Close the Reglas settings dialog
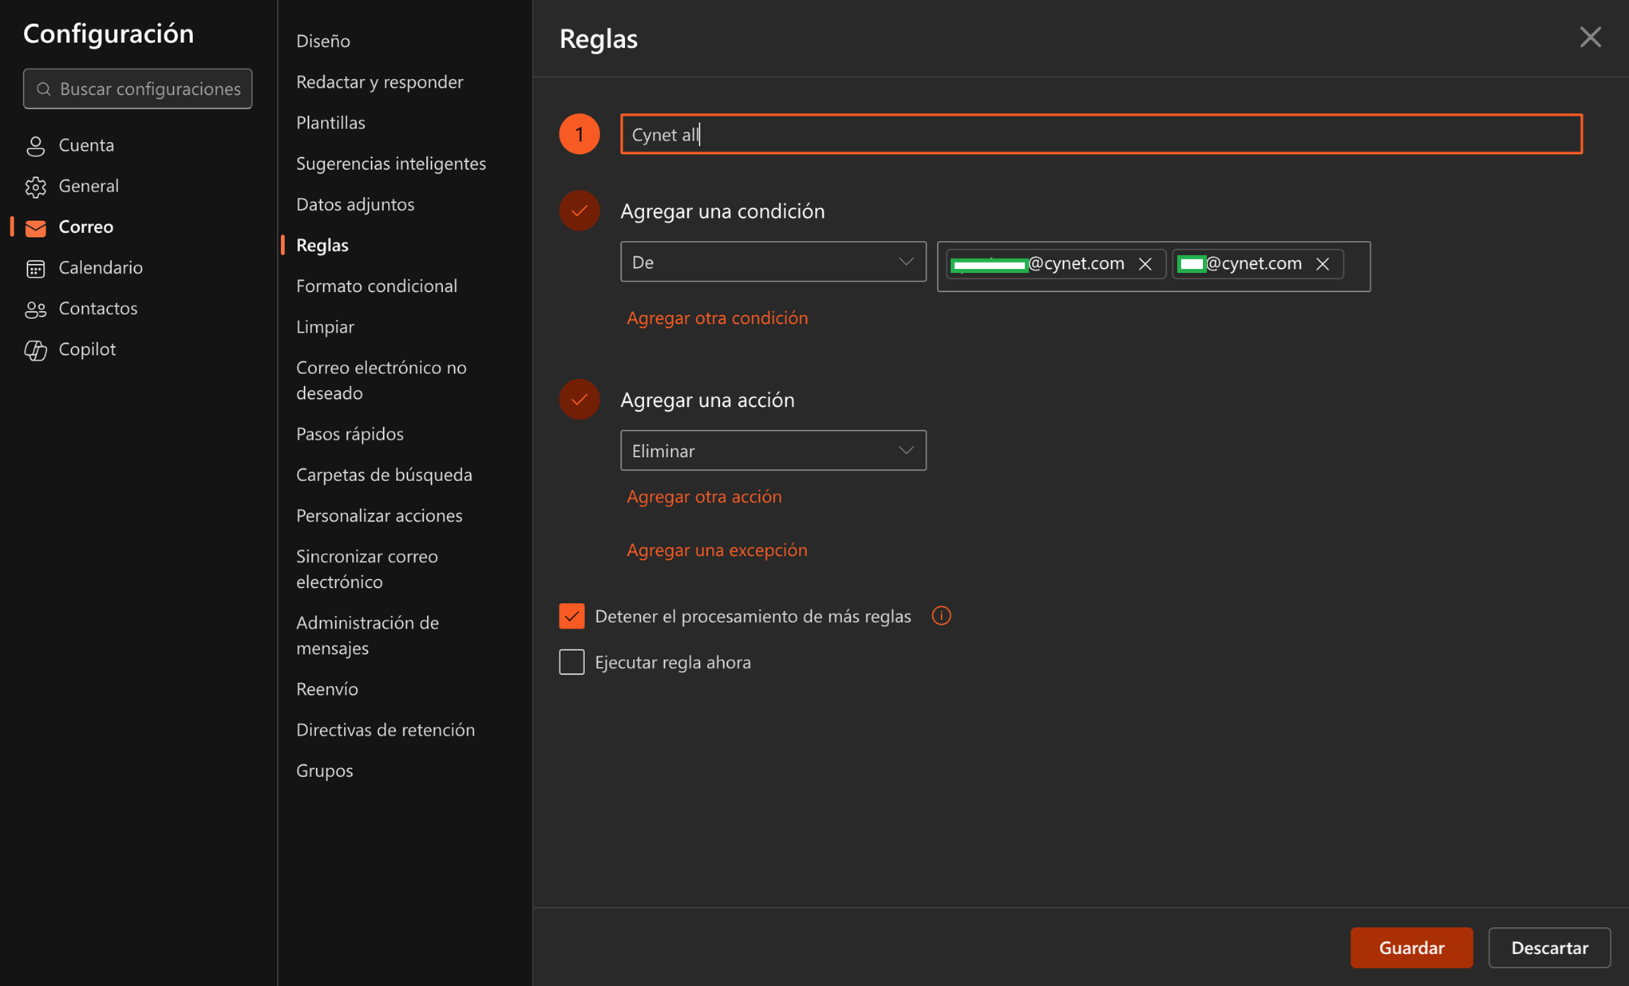The image size is (1629, 986). [1590, 37]
